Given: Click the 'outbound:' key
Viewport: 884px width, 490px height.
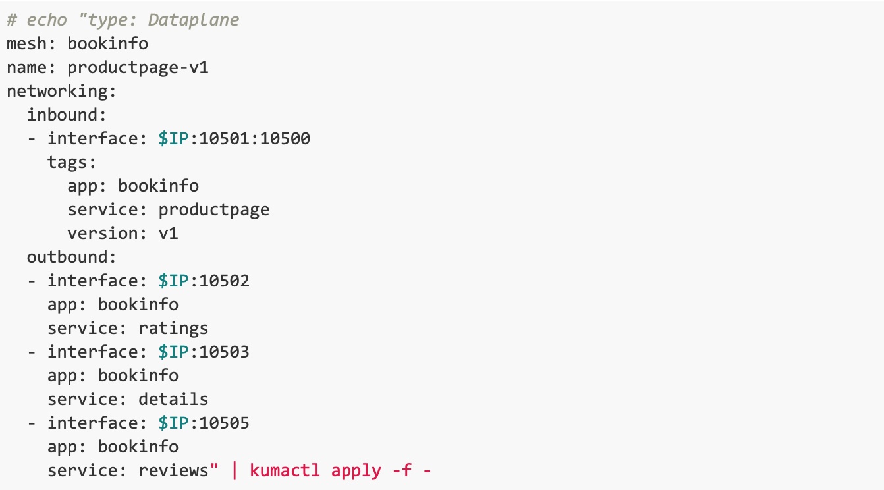Looking at the screenshot, I should (72, 257).
